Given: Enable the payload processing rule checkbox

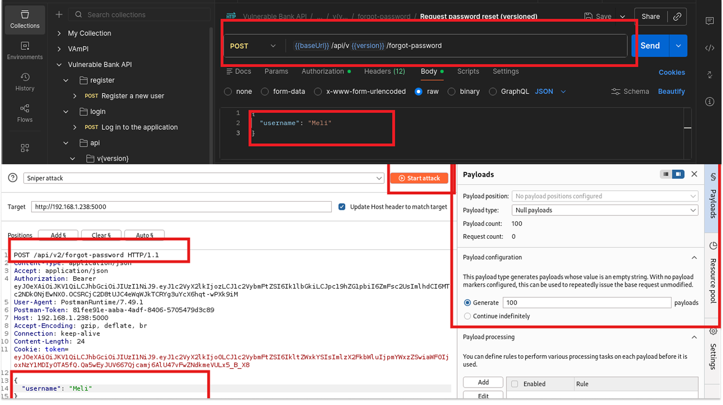Looking at the screenshot, I should [x=514, y=384].
